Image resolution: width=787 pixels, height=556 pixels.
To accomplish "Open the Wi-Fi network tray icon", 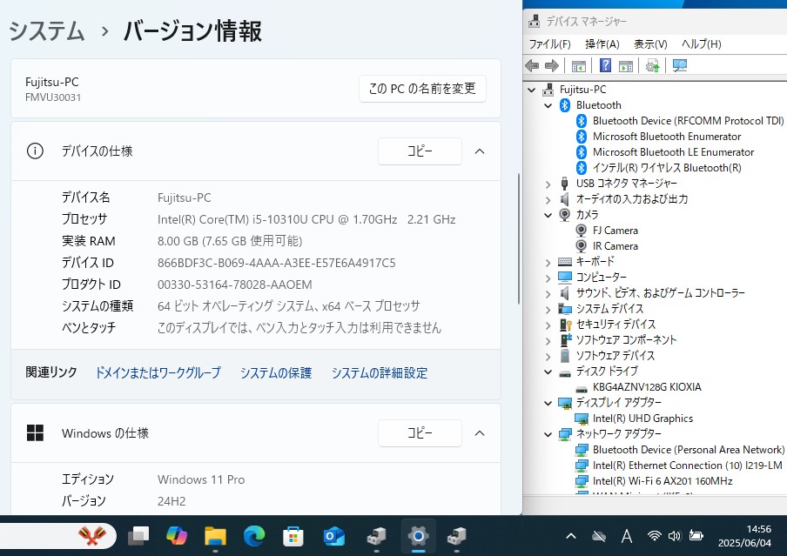I will (x=654, y=536).
